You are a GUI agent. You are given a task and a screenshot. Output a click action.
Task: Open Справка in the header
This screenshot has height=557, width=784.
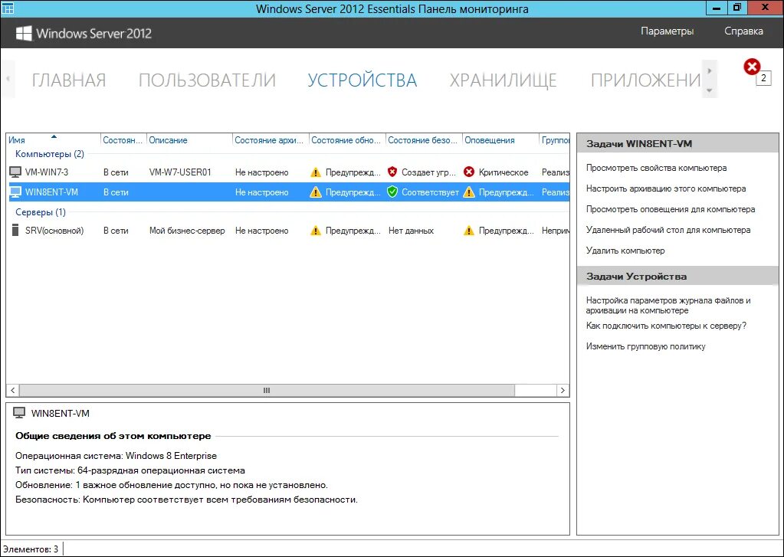743,31
